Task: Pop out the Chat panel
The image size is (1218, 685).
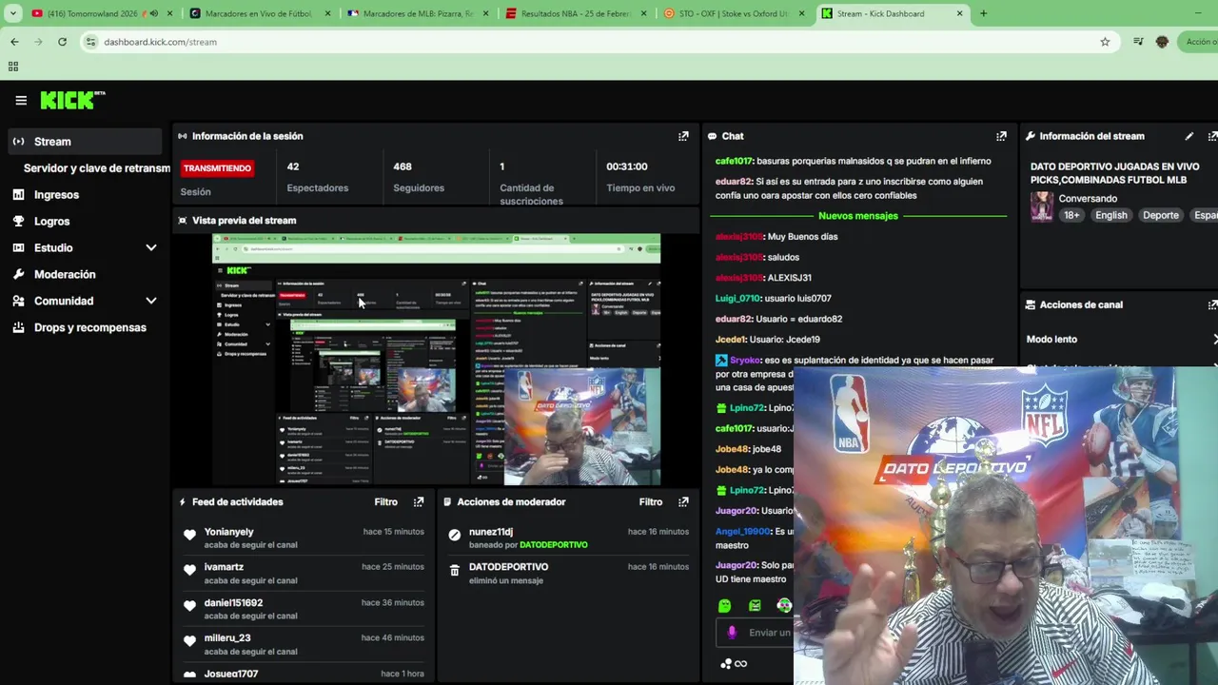Action: (x=1001, y=136)
